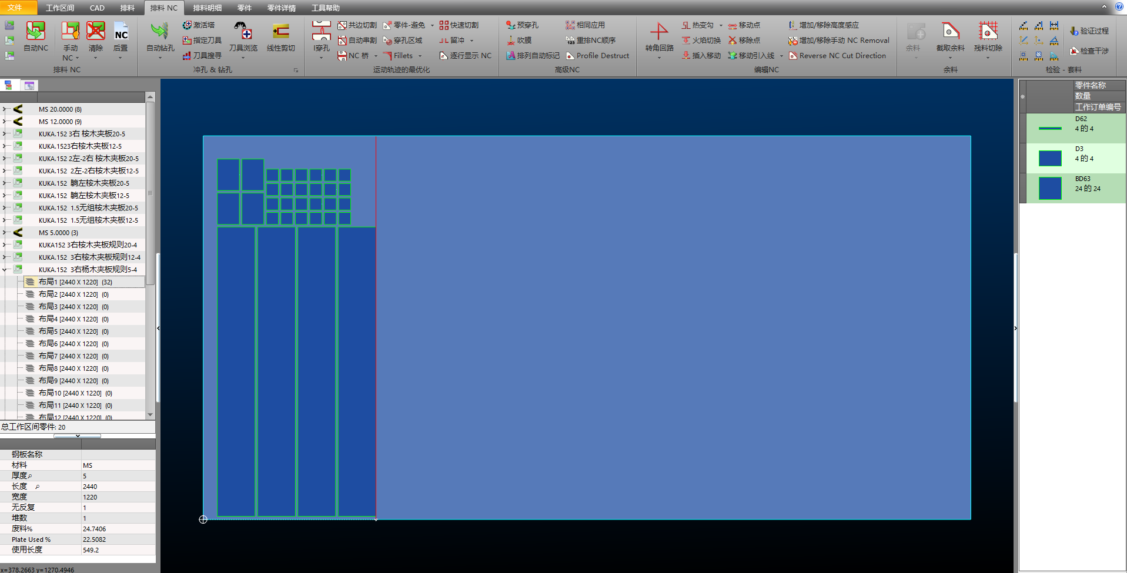This screenshot has width=1127, height=573.
Task: Select the BD63 part thumbnail
Action: coord(1050,188)
